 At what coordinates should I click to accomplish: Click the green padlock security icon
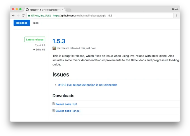29,16
